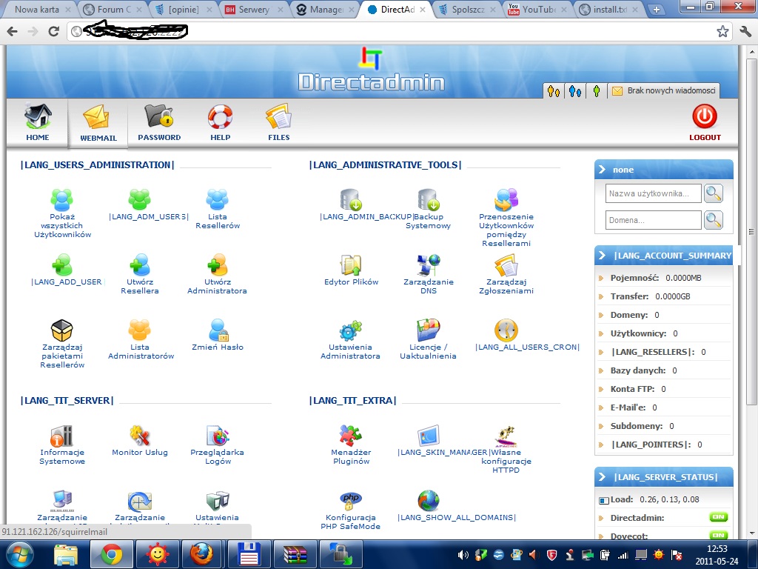Open the HOME navigation icon
This screenshot has height=569, width=758.
38,116
